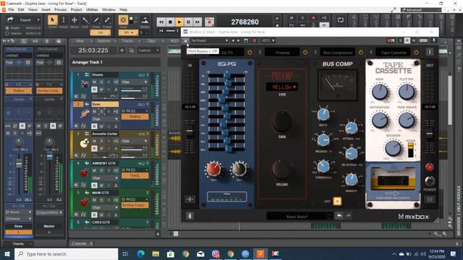Screen dimensions: 463x260
Task: Click the Export icon
Action: [10, 19]
